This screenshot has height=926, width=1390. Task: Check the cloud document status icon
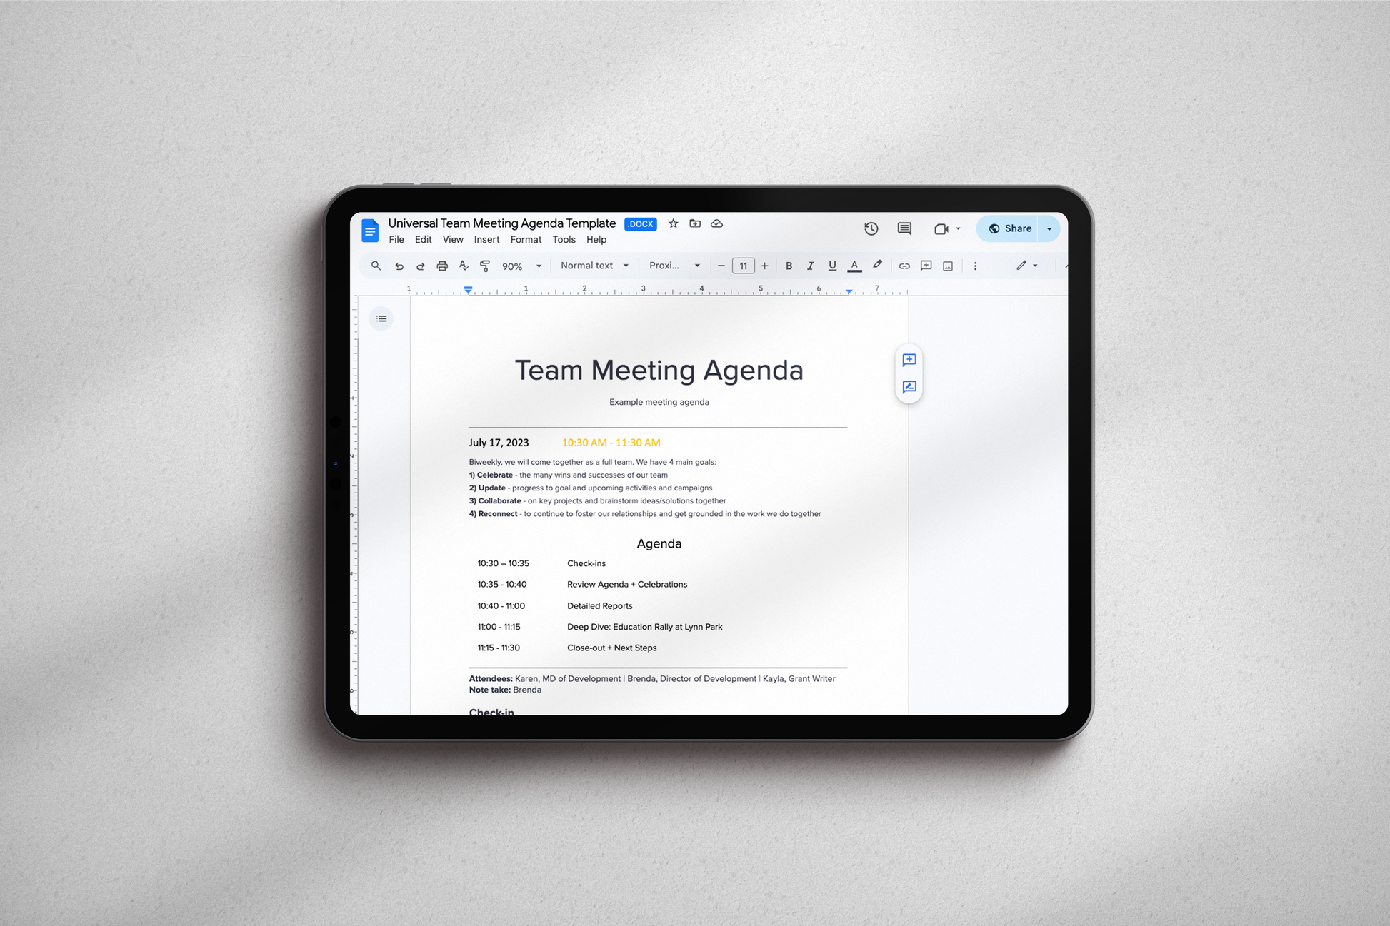[x=716, y=223]
